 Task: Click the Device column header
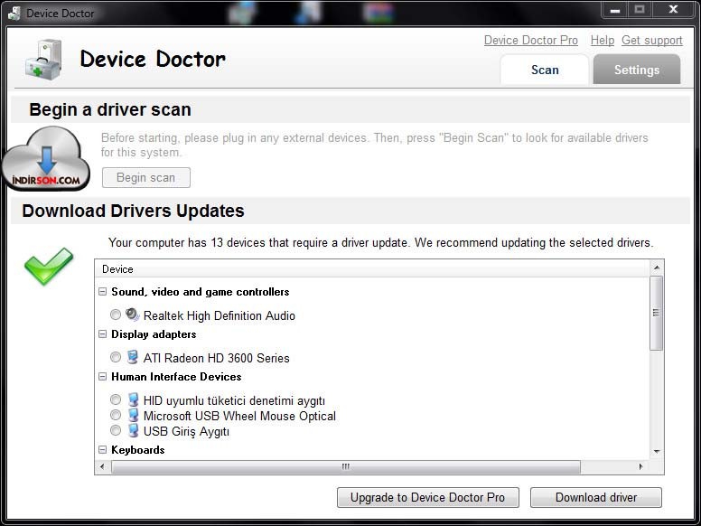tap(372, 268)
